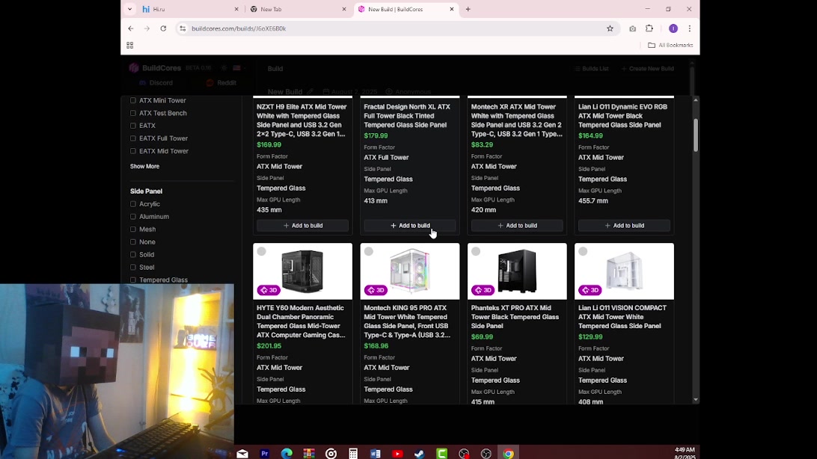Check the Acrylic side panel filter
817x459 pixels.
point(133,204)
